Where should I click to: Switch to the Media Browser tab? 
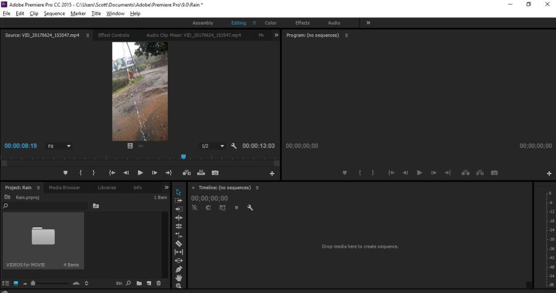point(64,188)
